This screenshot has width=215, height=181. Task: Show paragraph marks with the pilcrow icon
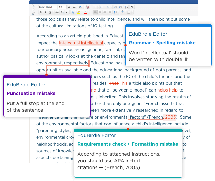pyautogui.click(x=132, y=7)
